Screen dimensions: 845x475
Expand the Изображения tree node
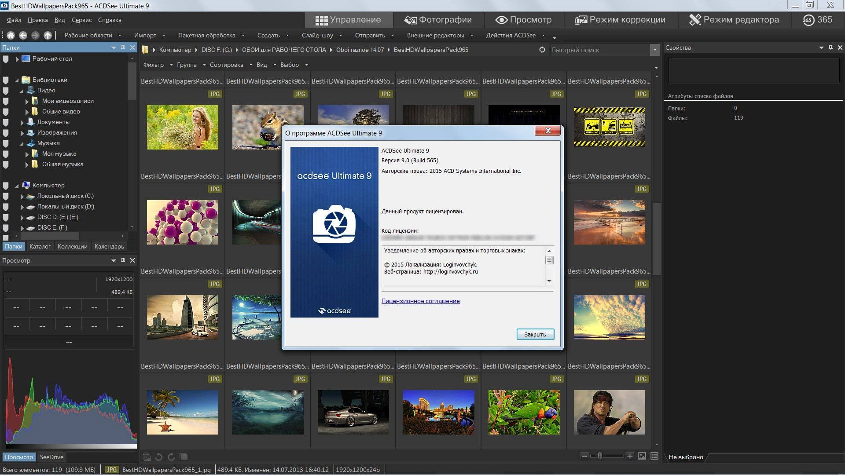tap(22, 133)
